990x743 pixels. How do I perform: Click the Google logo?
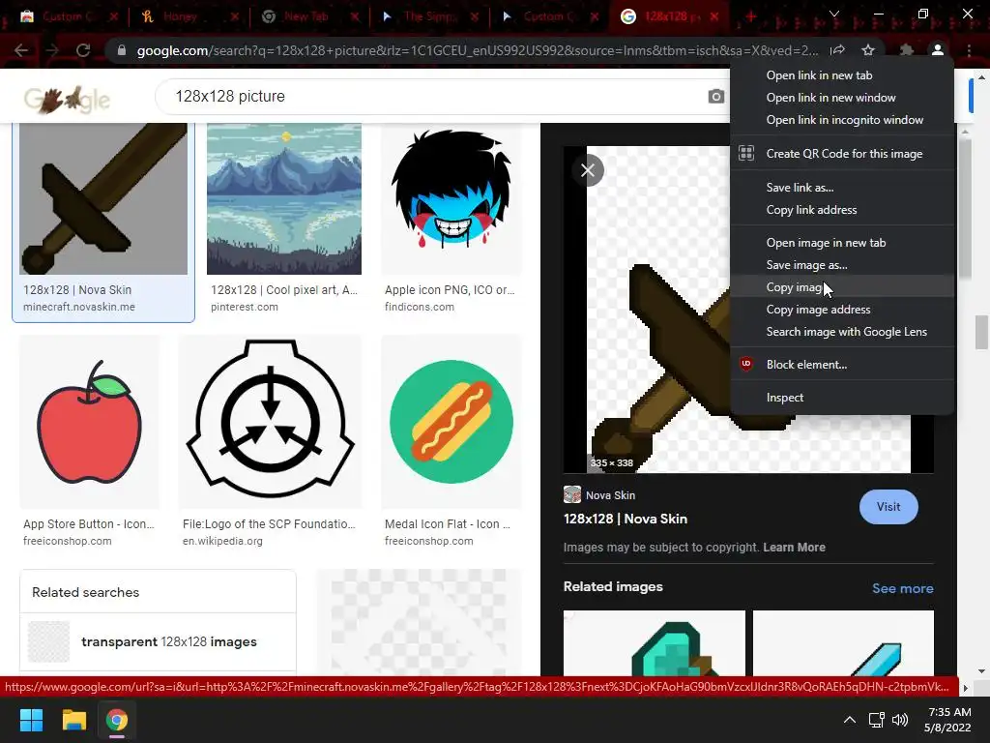point(67,99)
